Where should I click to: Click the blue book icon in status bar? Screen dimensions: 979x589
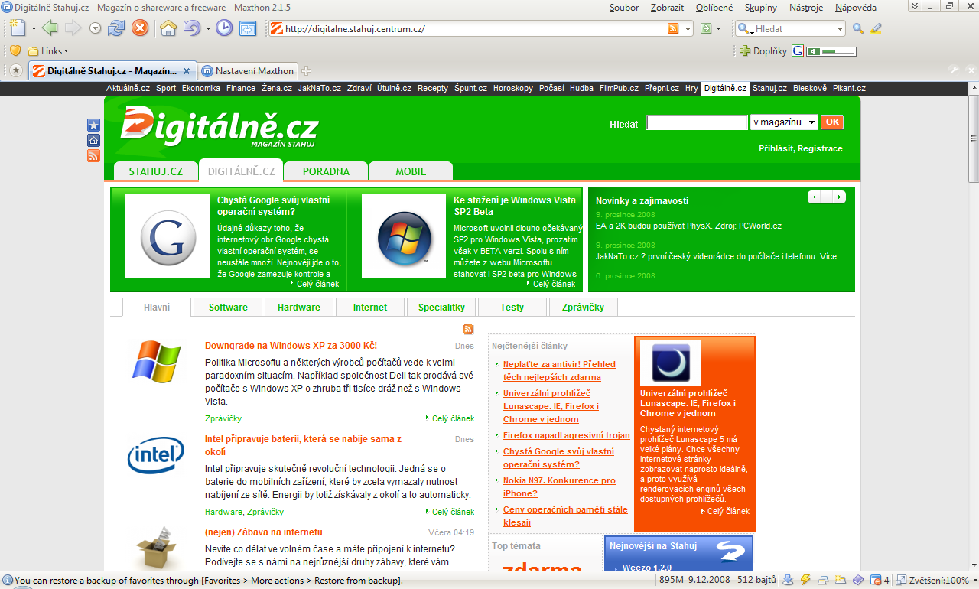pos(859,580)
